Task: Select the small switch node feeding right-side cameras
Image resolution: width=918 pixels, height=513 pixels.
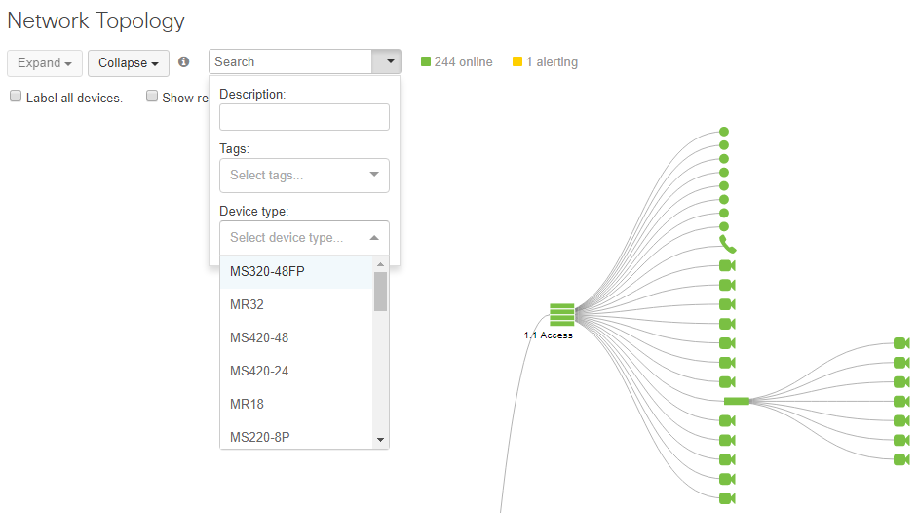Action: click(x=737, y=401)
